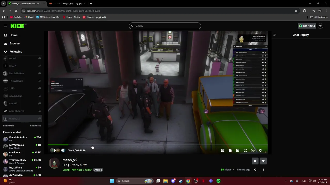The width and height of the screenshot is (330, 185).
Task: Toggle notifications bell for mesh_v2
Action: (x=255, y=161)
